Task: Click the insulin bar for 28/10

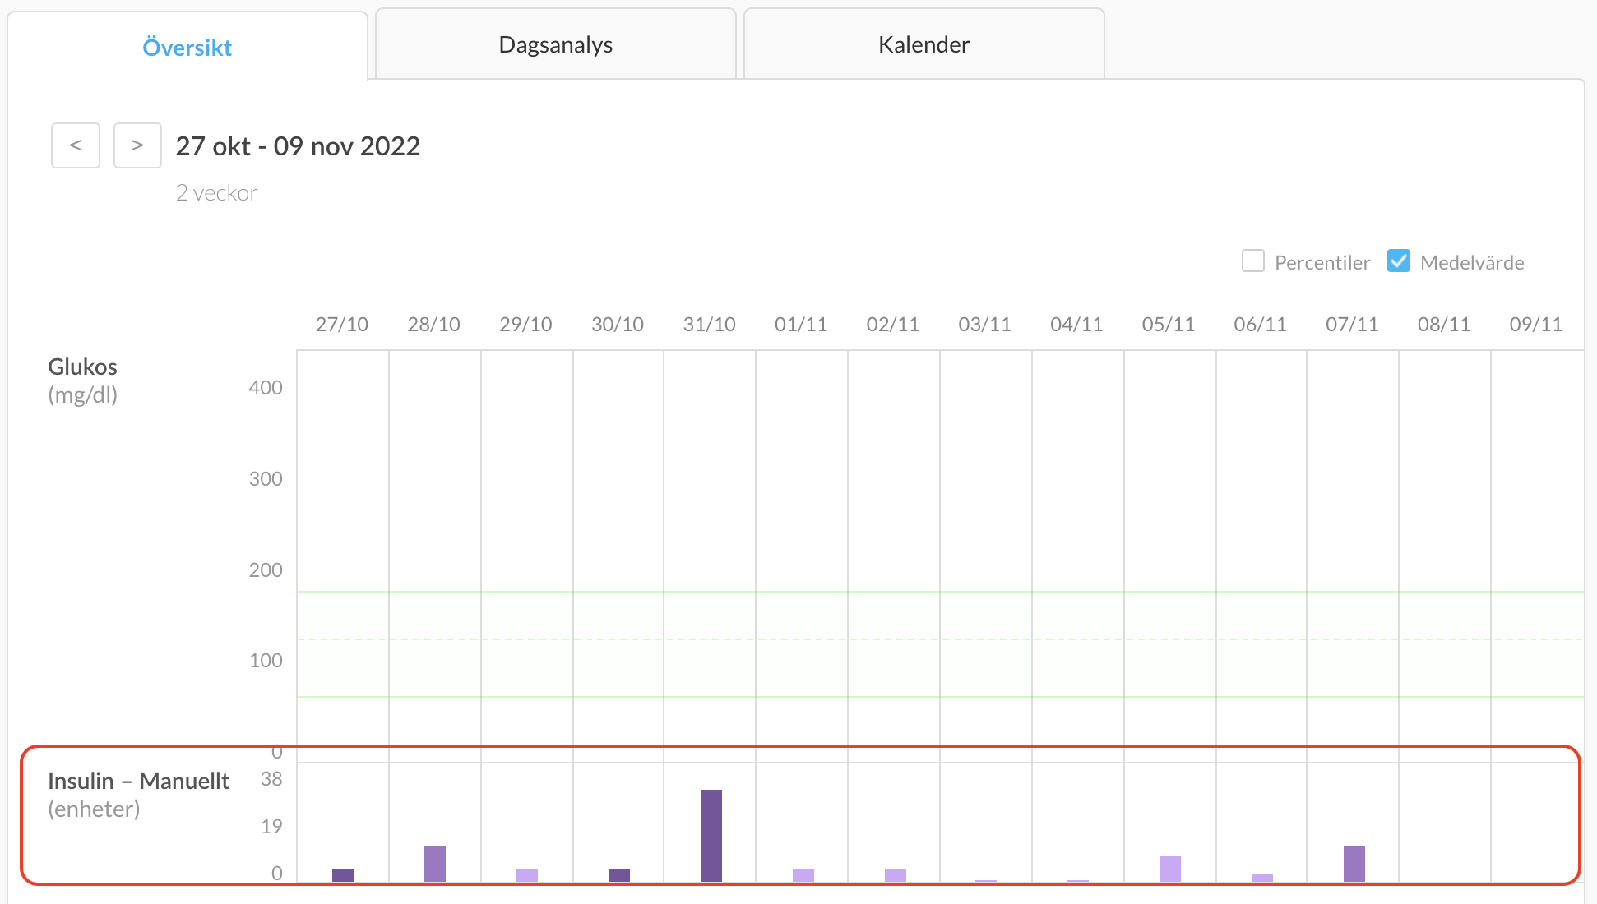Action: pos(435,864)
